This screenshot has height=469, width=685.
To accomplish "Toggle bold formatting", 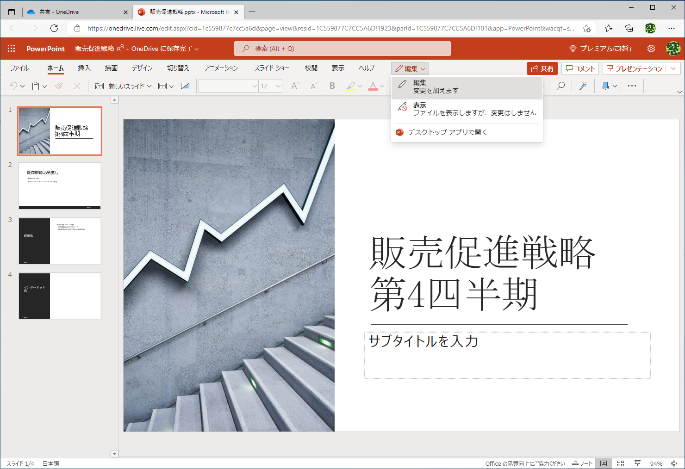I will coord(332,86).
